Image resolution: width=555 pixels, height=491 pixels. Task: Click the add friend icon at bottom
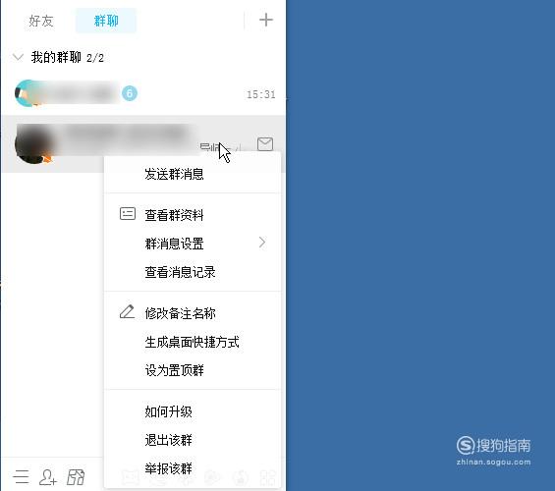tap(48, 477)
